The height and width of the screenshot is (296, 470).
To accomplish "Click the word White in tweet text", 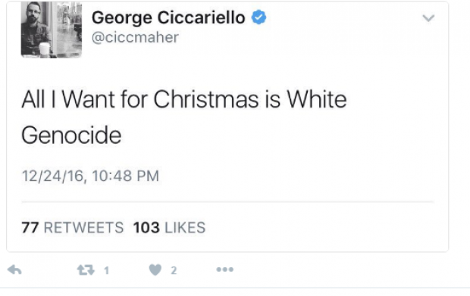I will click(317, 99).
